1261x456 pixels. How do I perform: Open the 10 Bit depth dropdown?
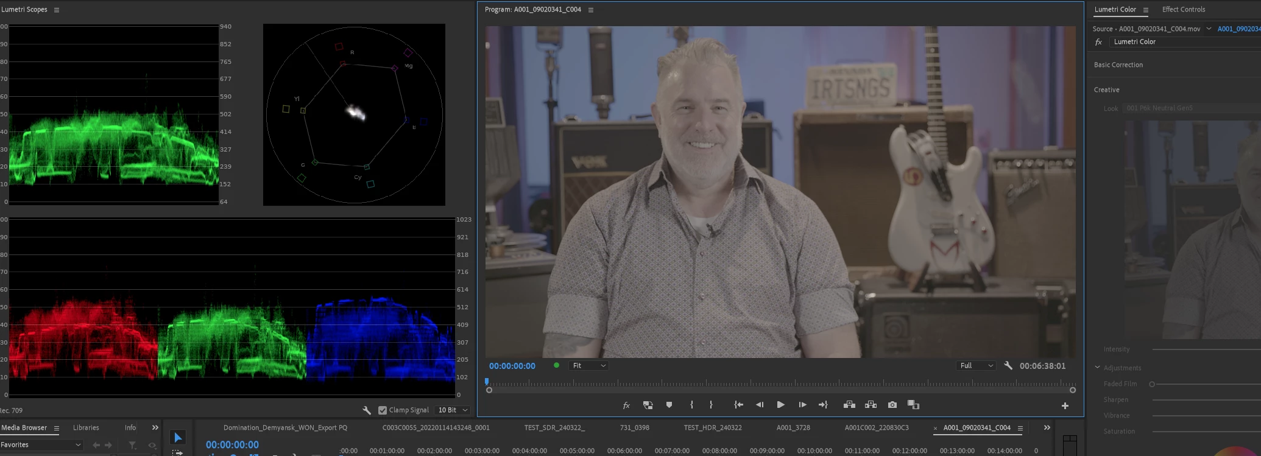tap(453, 410)
